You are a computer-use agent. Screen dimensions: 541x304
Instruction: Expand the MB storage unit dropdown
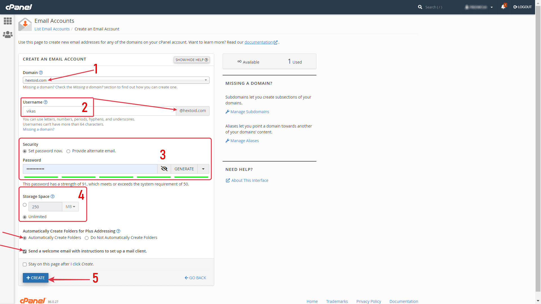(70, 207)
